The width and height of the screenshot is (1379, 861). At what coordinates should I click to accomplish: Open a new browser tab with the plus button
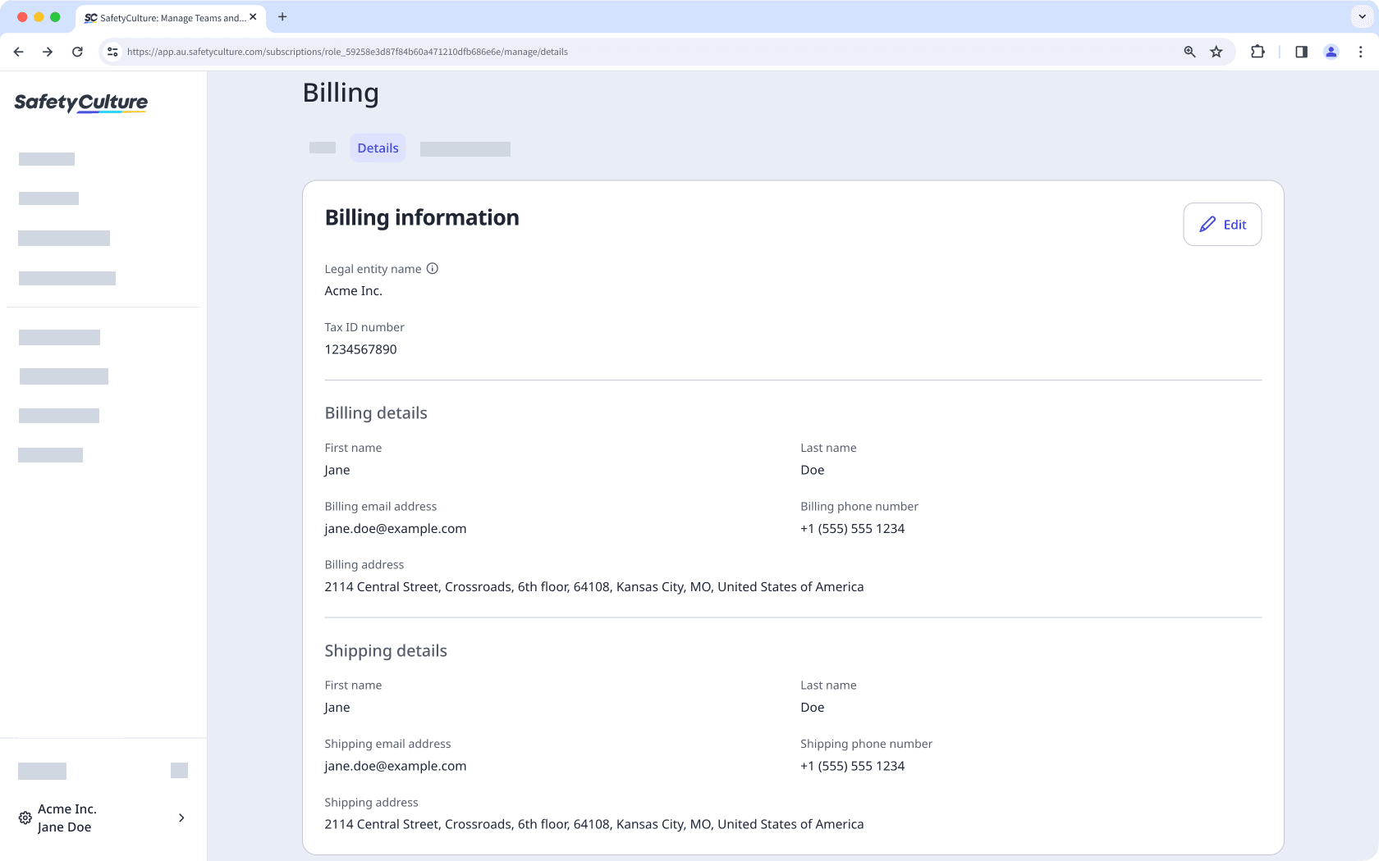pos(282,16)
